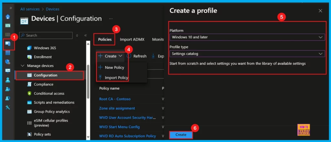
Task: Click eSIM cellular profiles icon
Action: click(x=29, y=123)
